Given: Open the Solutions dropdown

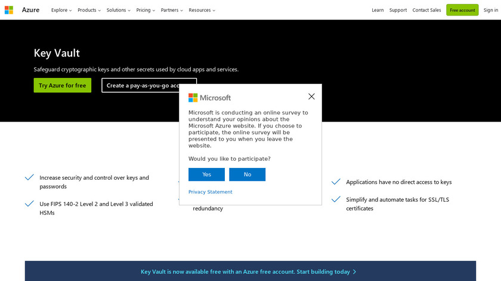Looking at the screenshot, I should pos(119,10).
